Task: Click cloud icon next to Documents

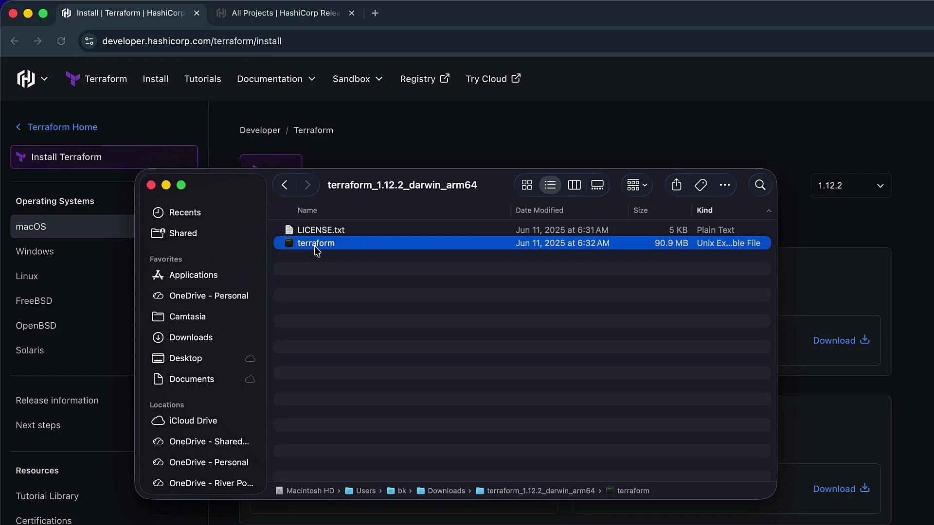Action: 250,379
